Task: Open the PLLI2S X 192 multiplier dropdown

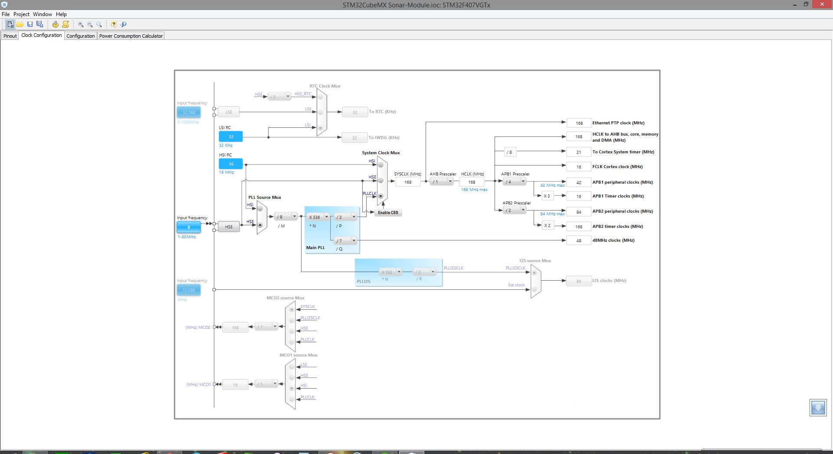Action: click(x=390, y=272)
